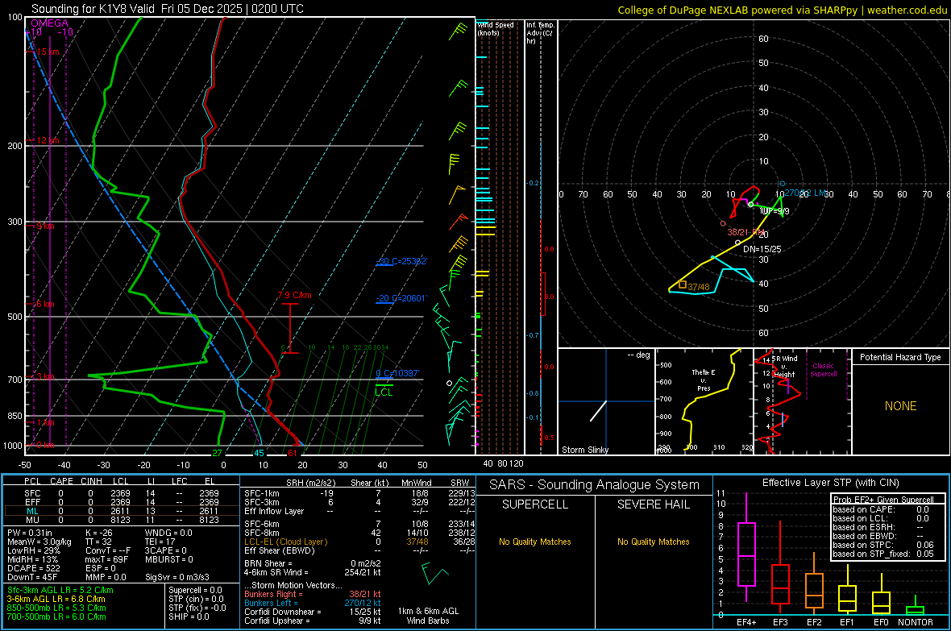Click the DCAPE = 522 value
Image resolution: width=951 pixels, height=631 pixels.
[33, 568]
